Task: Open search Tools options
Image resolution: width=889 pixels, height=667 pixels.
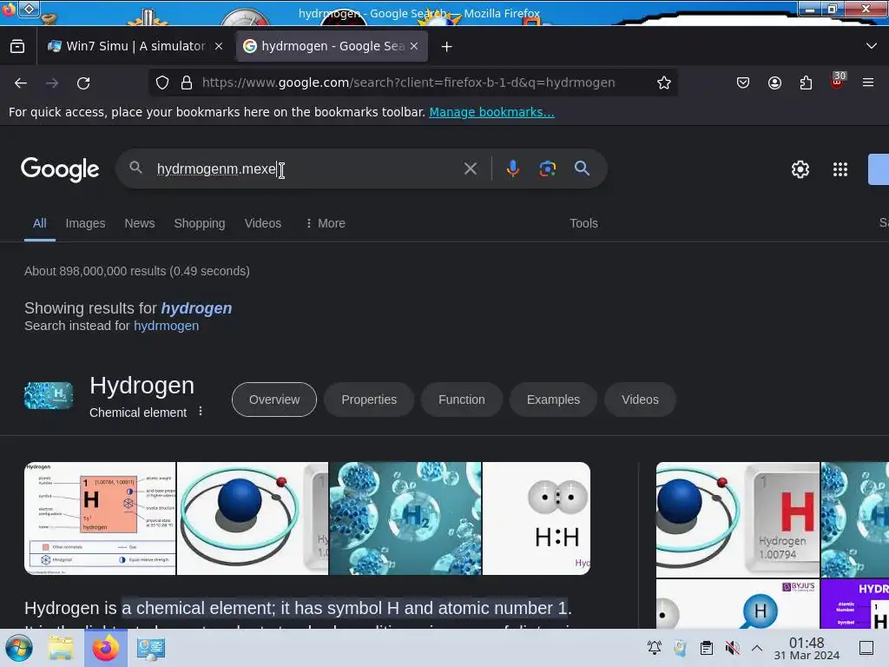Action: (583, 223)
